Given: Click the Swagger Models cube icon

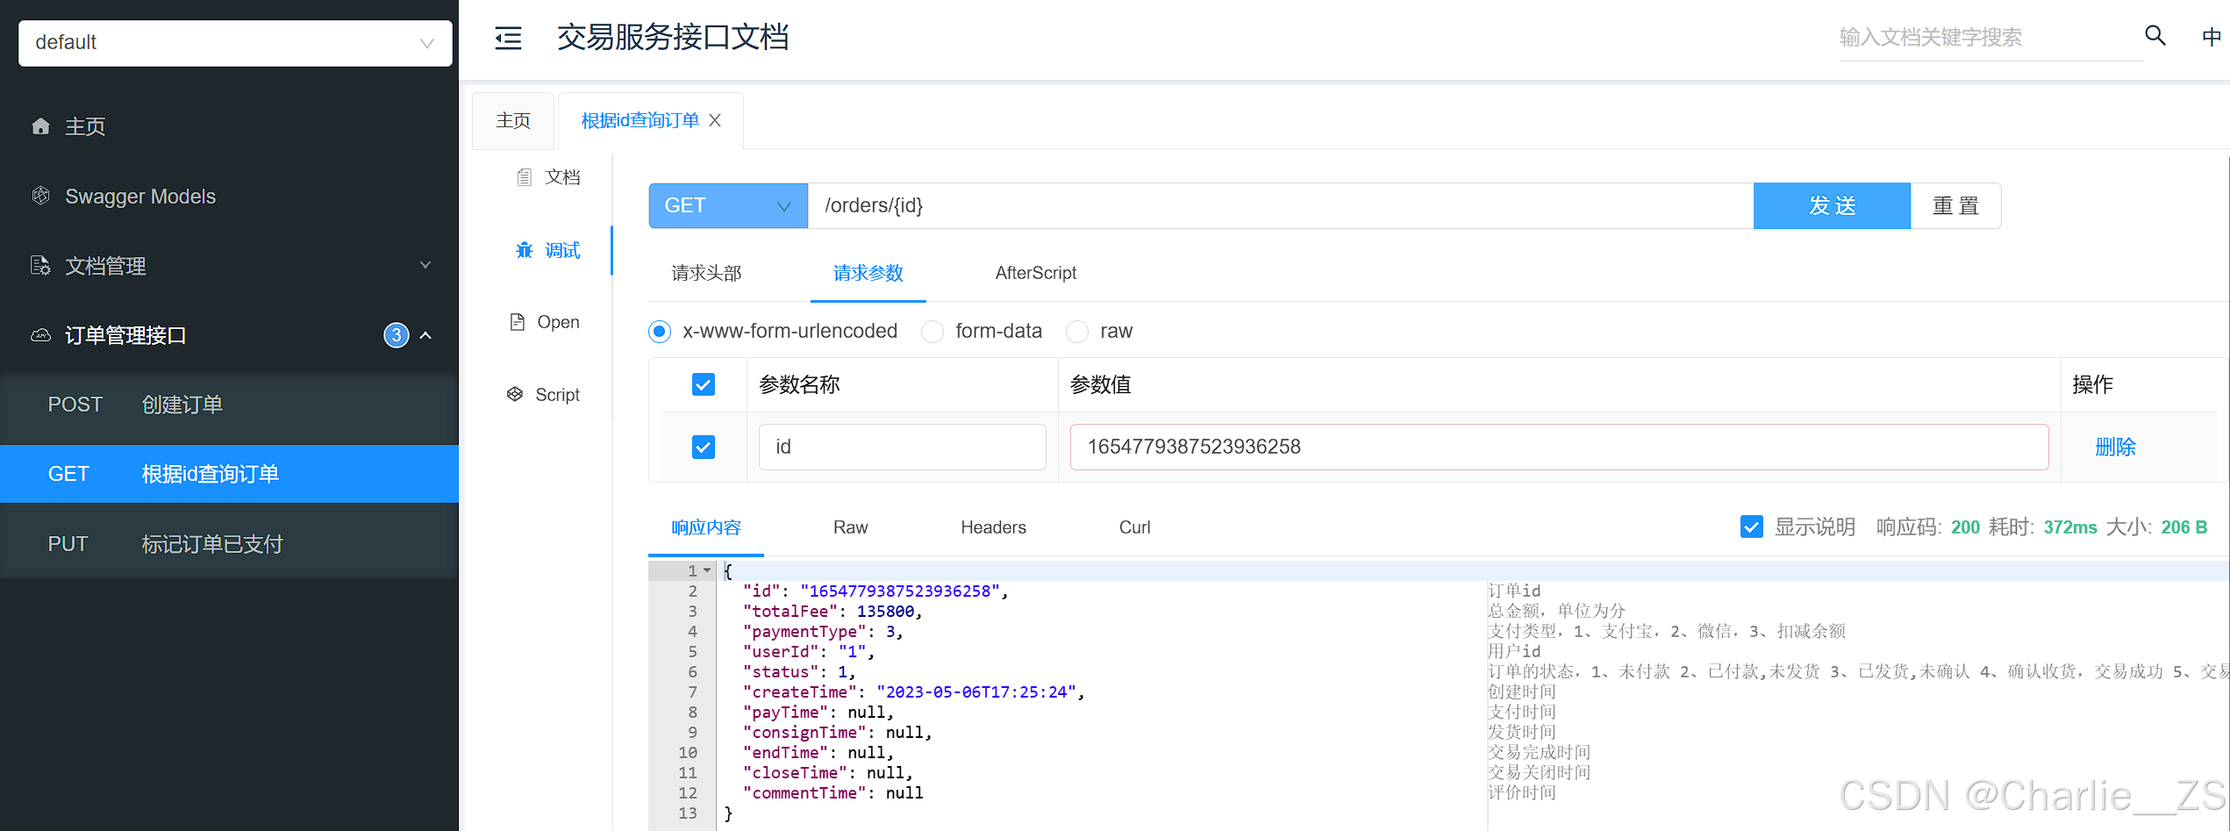Looking at the screenshot, I should coord(40,196).
